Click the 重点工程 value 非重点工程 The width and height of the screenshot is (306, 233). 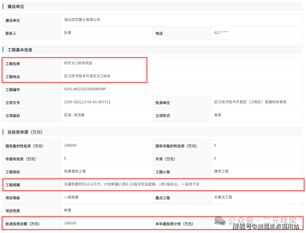[x=223, y=197]
